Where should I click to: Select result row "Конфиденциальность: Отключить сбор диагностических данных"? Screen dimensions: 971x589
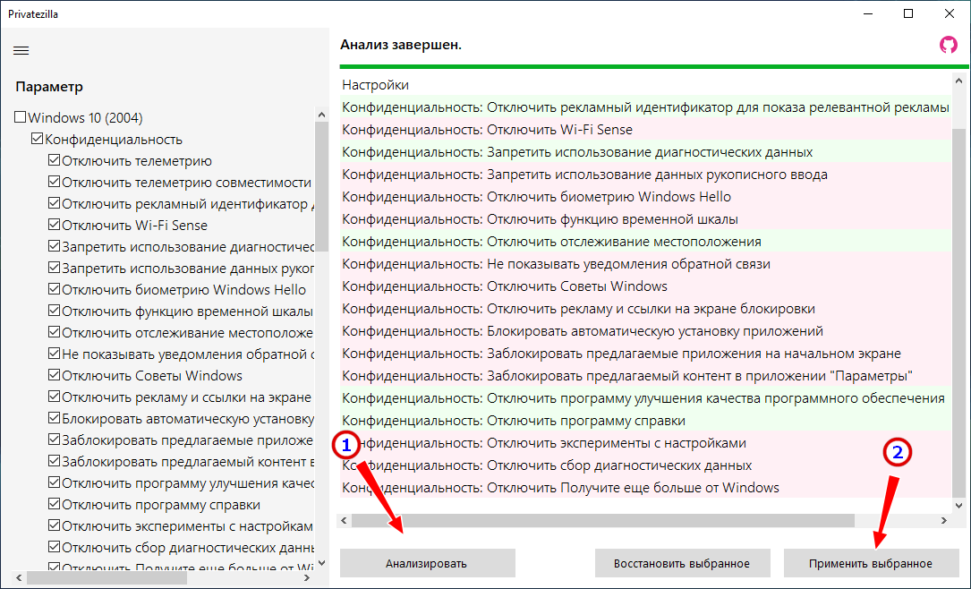(x=645, y=465)
